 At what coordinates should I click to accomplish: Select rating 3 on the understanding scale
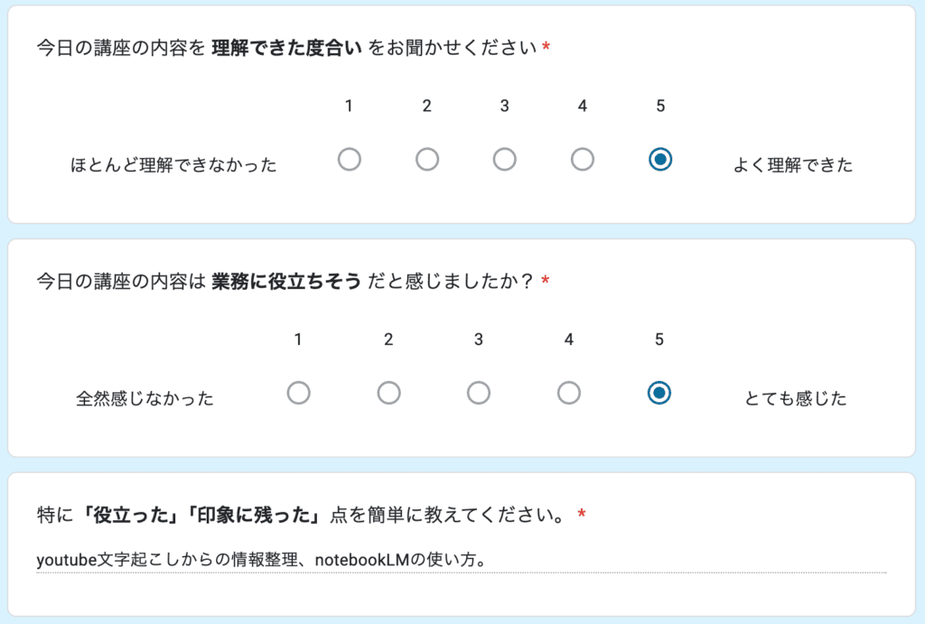505,159
